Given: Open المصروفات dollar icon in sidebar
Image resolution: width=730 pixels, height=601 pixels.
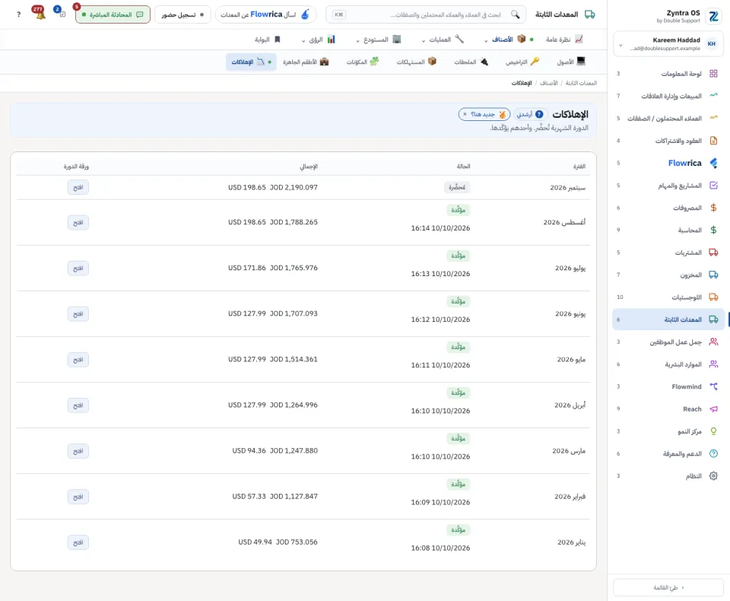Looking at the screenshot, I should coord(713,208).
